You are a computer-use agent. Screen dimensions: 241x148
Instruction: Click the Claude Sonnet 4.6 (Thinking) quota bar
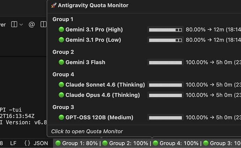(x=165, y=85)
